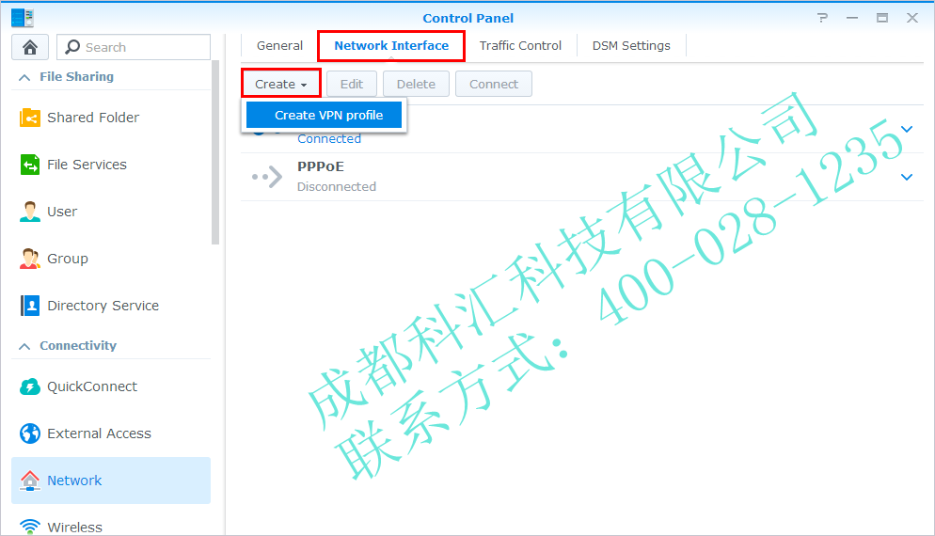Open the Control Panel home icon
The height and width of the screenshot is (536, 935).
30,47
